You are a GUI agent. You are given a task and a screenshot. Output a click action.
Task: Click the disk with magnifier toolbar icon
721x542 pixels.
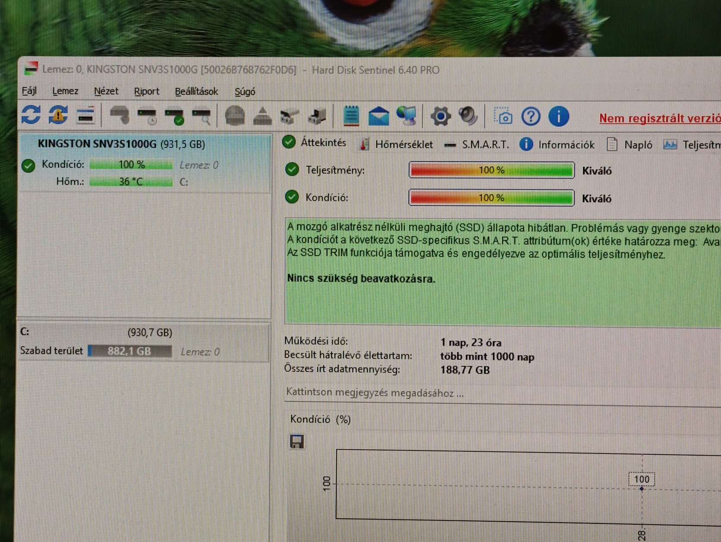(202, 116)
